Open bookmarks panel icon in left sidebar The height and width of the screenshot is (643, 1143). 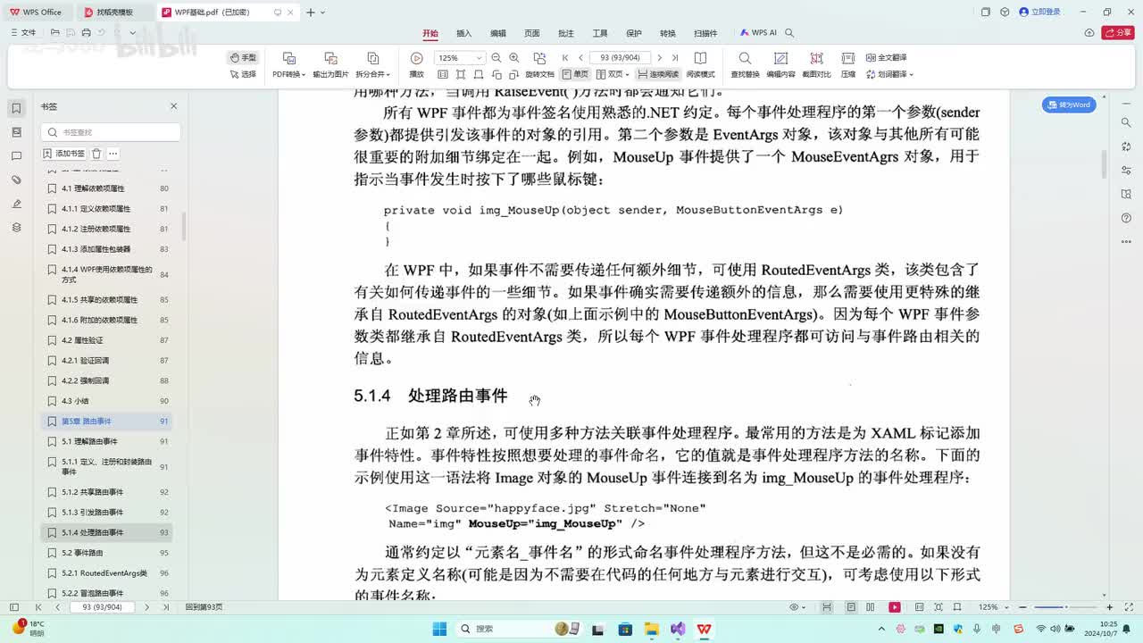click(16, 108)
